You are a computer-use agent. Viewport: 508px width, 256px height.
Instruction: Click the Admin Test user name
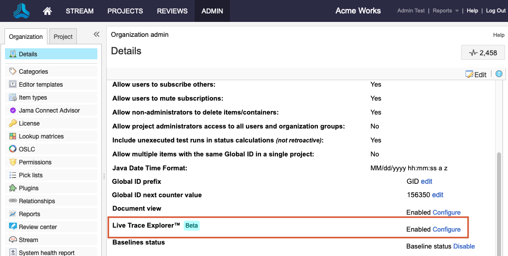411,10
